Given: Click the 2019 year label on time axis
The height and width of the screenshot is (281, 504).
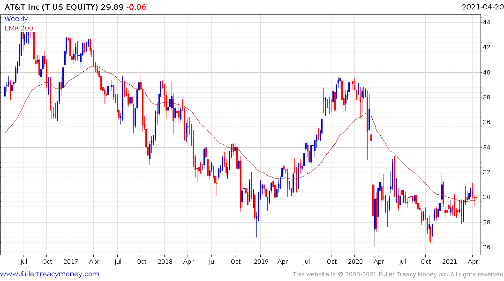Looking at the screenshot, I should pos(261,261).
